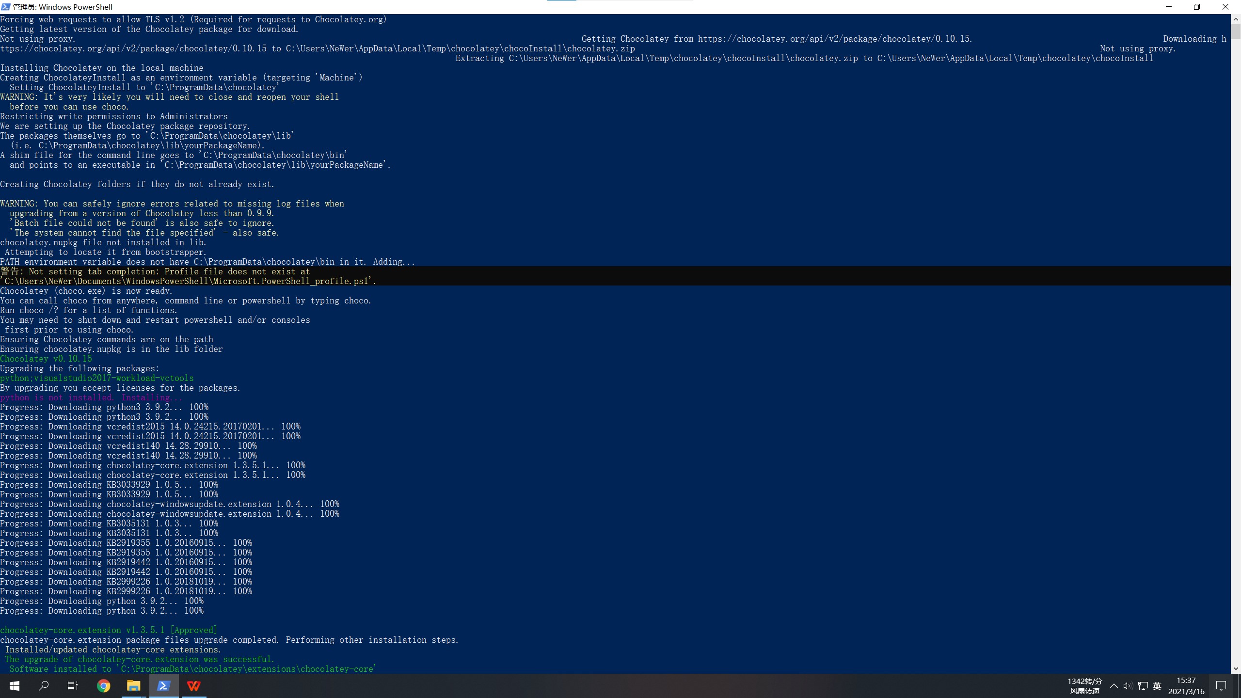Open Task View from the taskbar
The height and width of the screenshot is (698, 1241).
(73, 686)
